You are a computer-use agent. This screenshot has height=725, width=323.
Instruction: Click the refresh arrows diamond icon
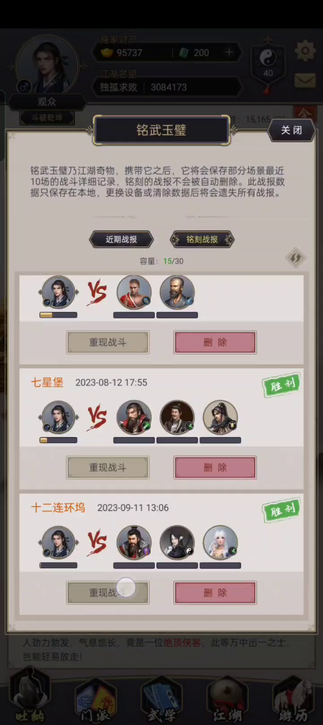296,258
